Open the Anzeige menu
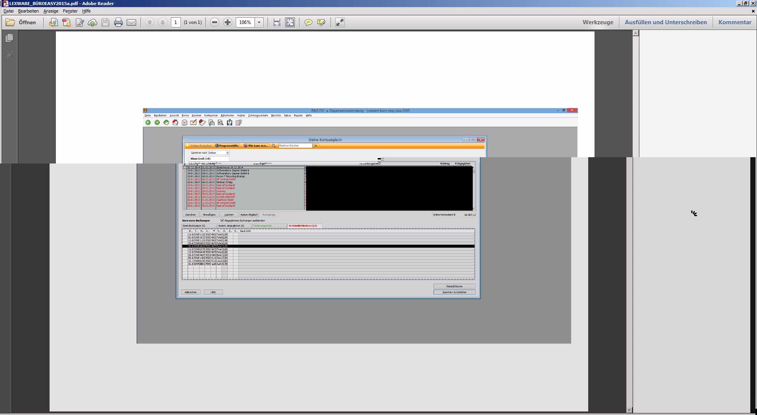Image resolution: width=757 pixels, height=415 pixels. (x=51, y=11)
